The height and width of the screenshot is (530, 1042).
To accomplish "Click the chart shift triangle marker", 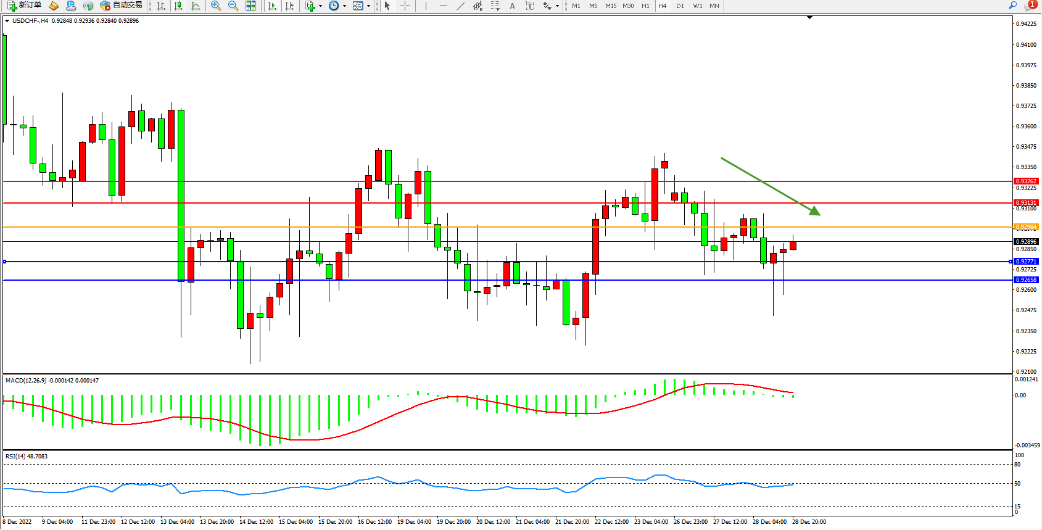I will point(810,18).
